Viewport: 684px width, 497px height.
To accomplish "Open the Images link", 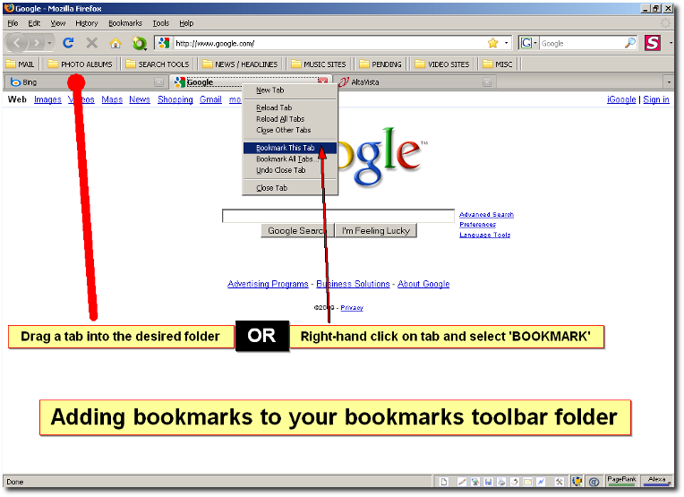I will 47,99.
